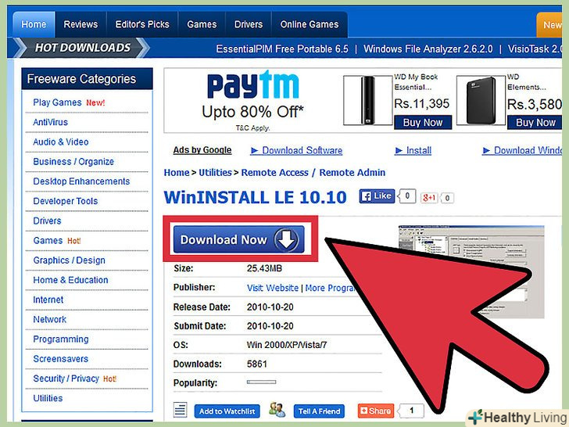Image resolution: width=569 pixels, height=427 pixels.
Task: Click the WinINSTALL screenshot thumbnail
Action: tap(471, 271)
